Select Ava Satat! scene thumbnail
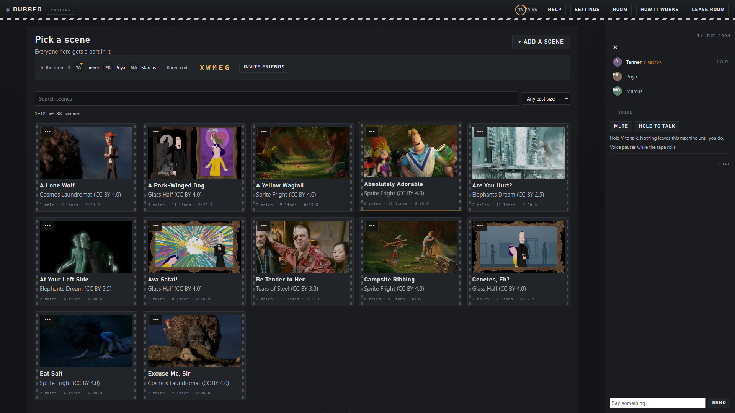Viewport: 735px width, 413px height. tap(194, 247)
